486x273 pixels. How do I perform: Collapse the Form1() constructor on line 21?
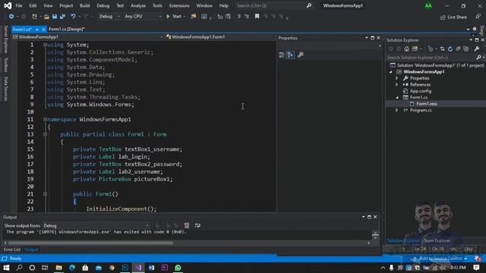tap(45, 194)
